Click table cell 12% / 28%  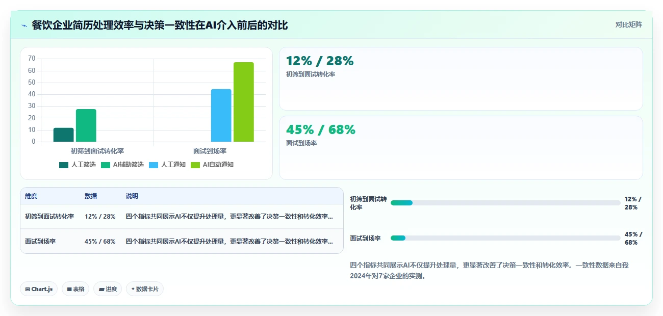[100, 217]
